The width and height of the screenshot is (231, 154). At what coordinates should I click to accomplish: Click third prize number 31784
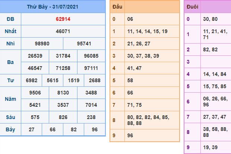pos(63,56)
